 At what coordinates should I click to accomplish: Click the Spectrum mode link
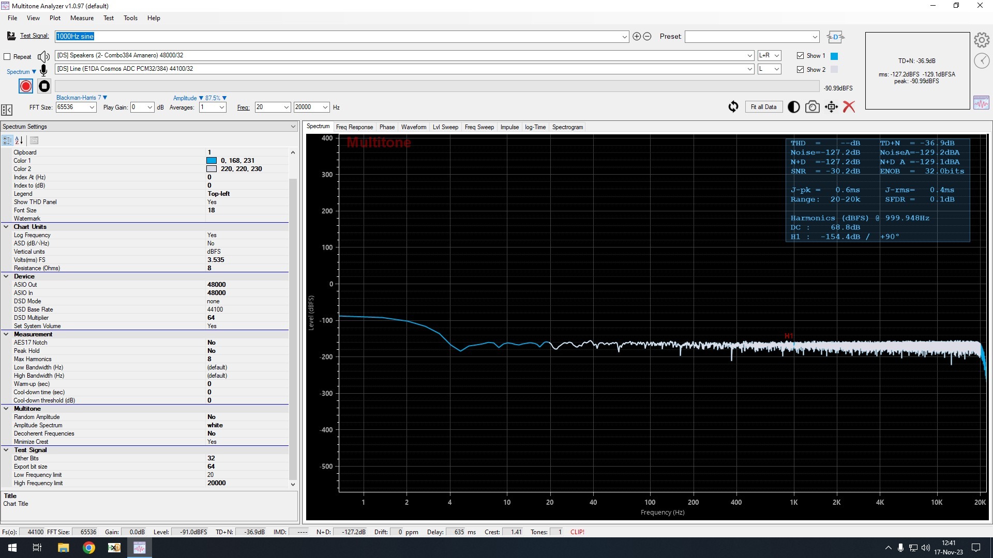pyautogui.click(x=21, y=72)
